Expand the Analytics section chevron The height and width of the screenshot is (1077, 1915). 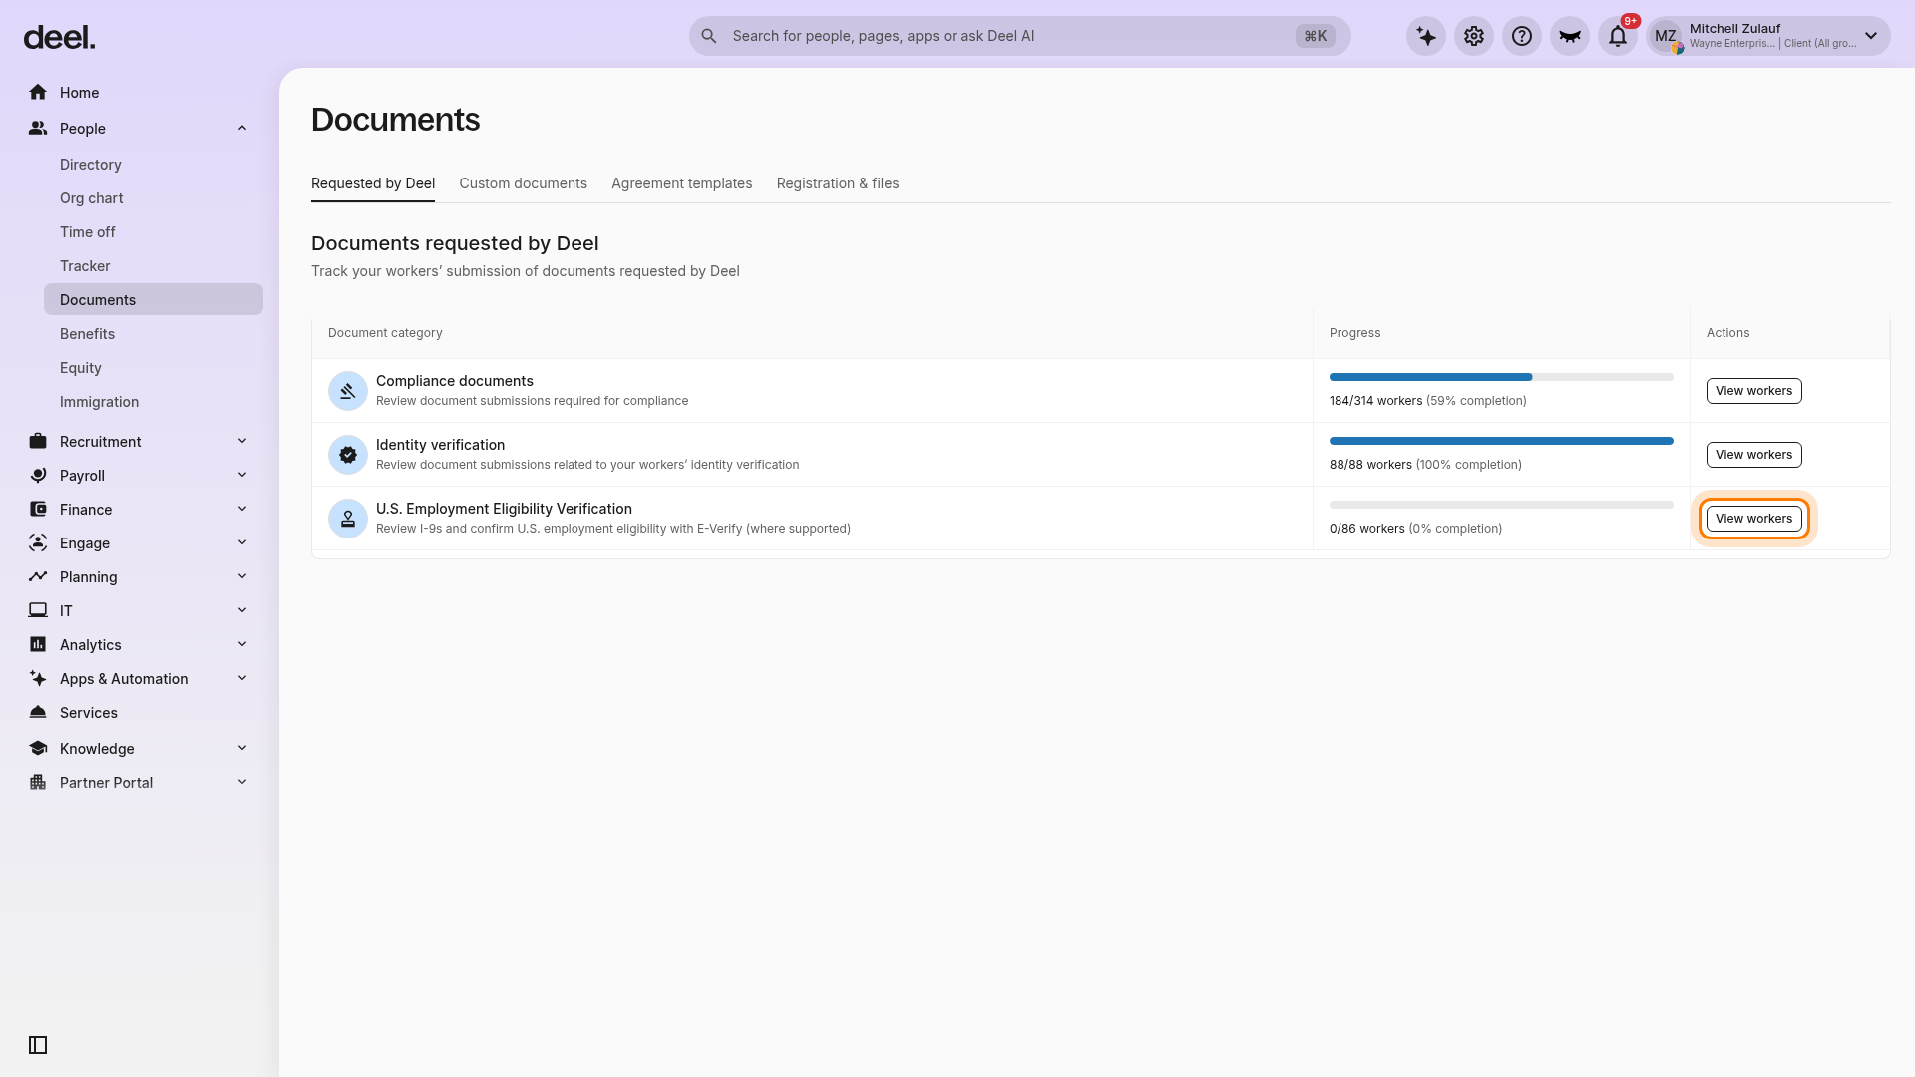pos(242,644)
